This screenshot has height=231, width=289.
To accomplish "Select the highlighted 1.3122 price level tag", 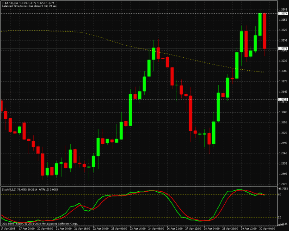I will (283, 100).
